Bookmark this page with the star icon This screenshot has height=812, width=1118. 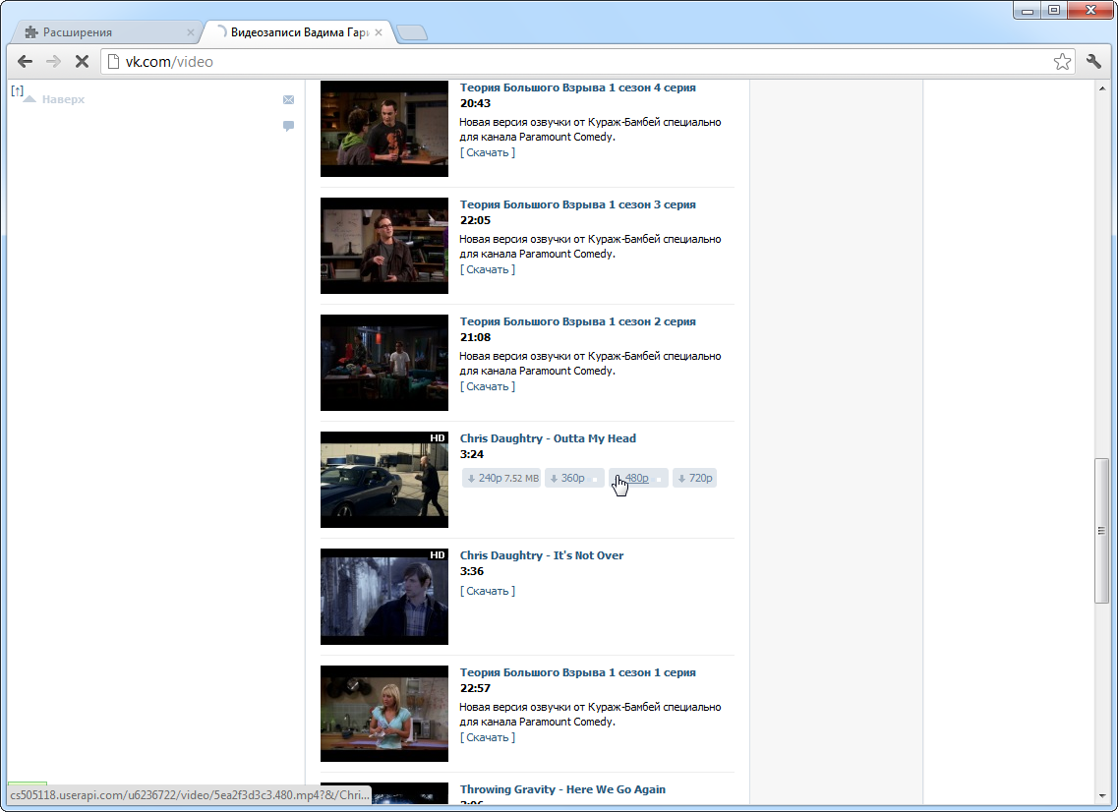coord(1062,61)
